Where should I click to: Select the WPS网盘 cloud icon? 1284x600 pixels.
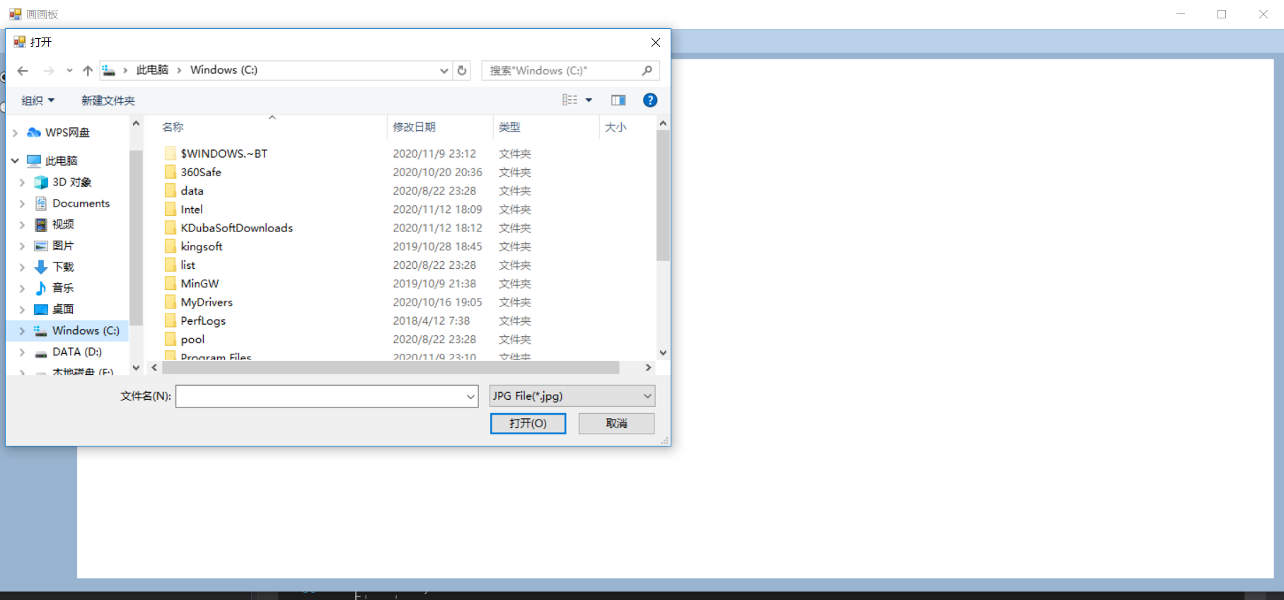point(34,132)
